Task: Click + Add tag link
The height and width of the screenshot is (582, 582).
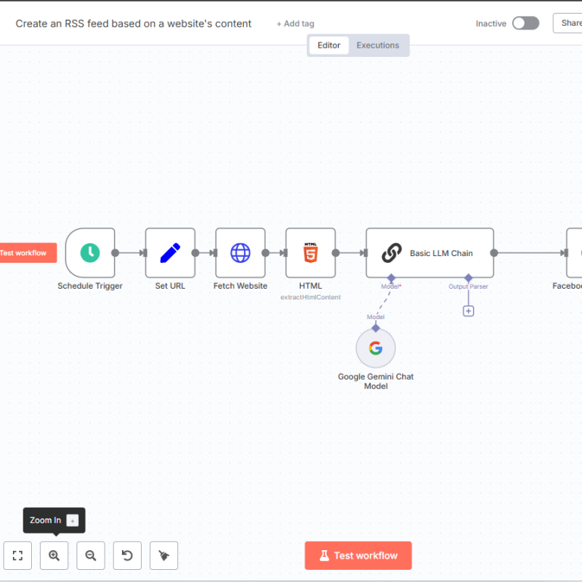Action: tap(296, 23)
